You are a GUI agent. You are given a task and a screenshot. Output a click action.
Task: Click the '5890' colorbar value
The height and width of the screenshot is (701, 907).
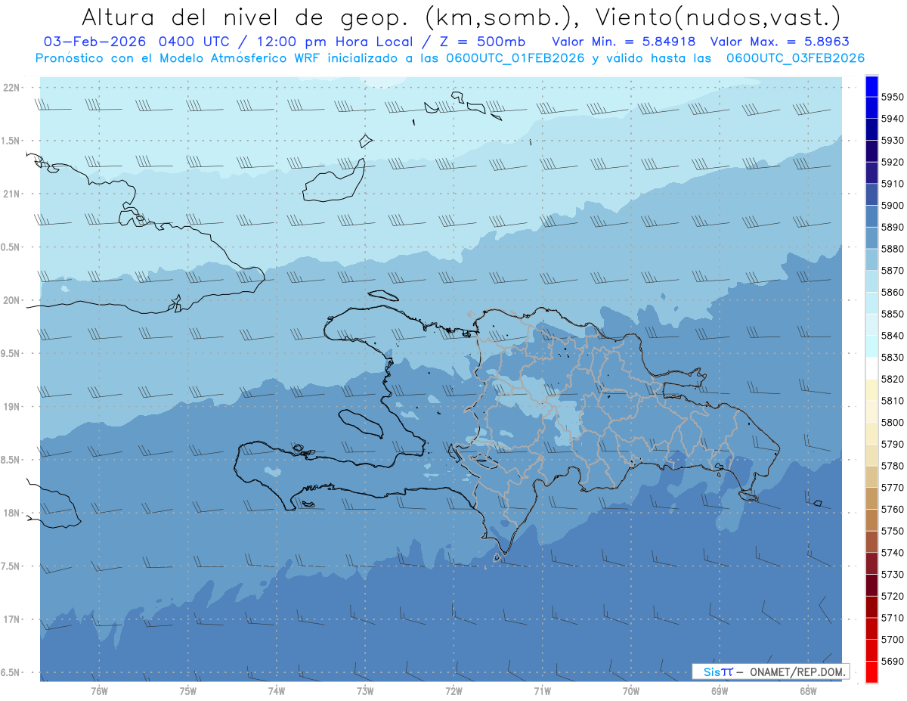(893, 227)
